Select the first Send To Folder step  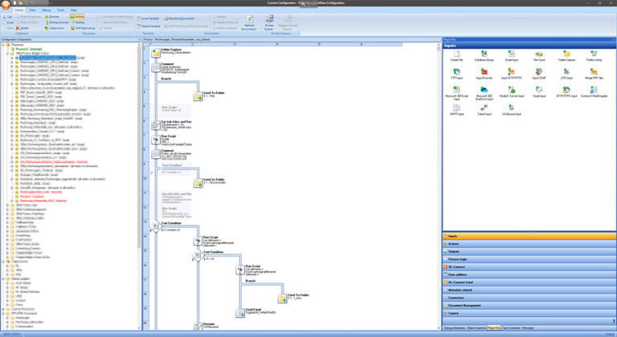[197, 97]
